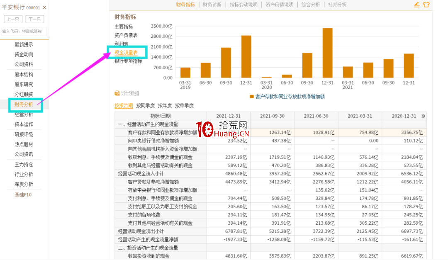Open 分红融资 in the sidebar
The image size is (448, 260).
click(24, 94)
